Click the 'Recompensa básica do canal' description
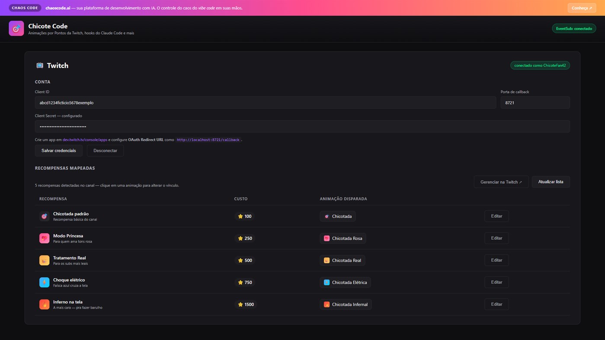The image size is (605, 340). click(x=75, y=219)
